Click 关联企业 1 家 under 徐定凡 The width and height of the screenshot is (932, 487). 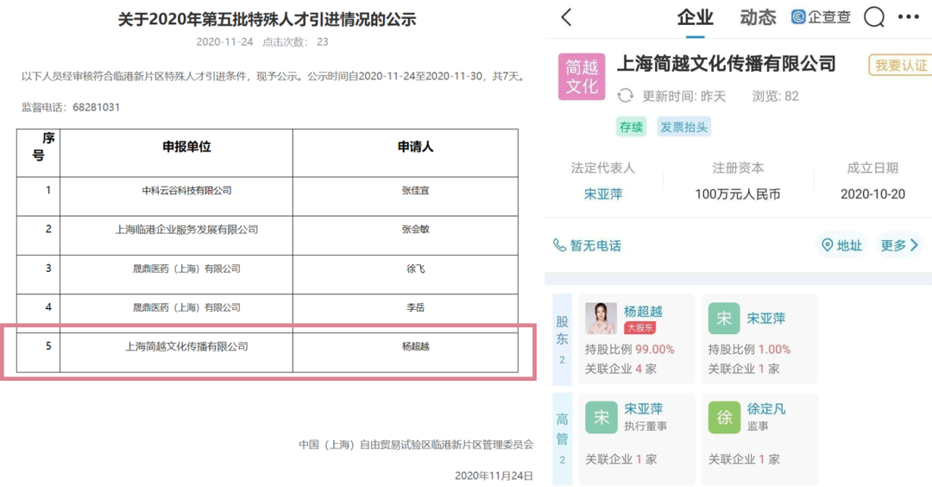click(744, 459)
